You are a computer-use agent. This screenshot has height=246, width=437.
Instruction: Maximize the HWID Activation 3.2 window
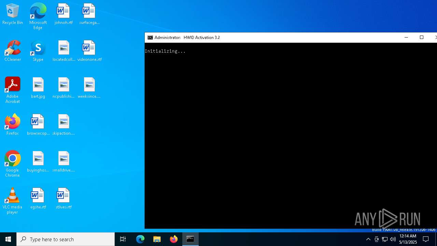click(x=422, y=38)
